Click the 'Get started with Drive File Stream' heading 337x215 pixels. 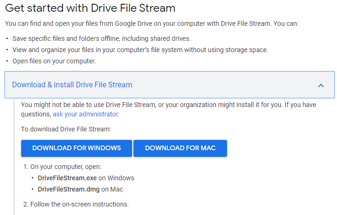point(90,8)
